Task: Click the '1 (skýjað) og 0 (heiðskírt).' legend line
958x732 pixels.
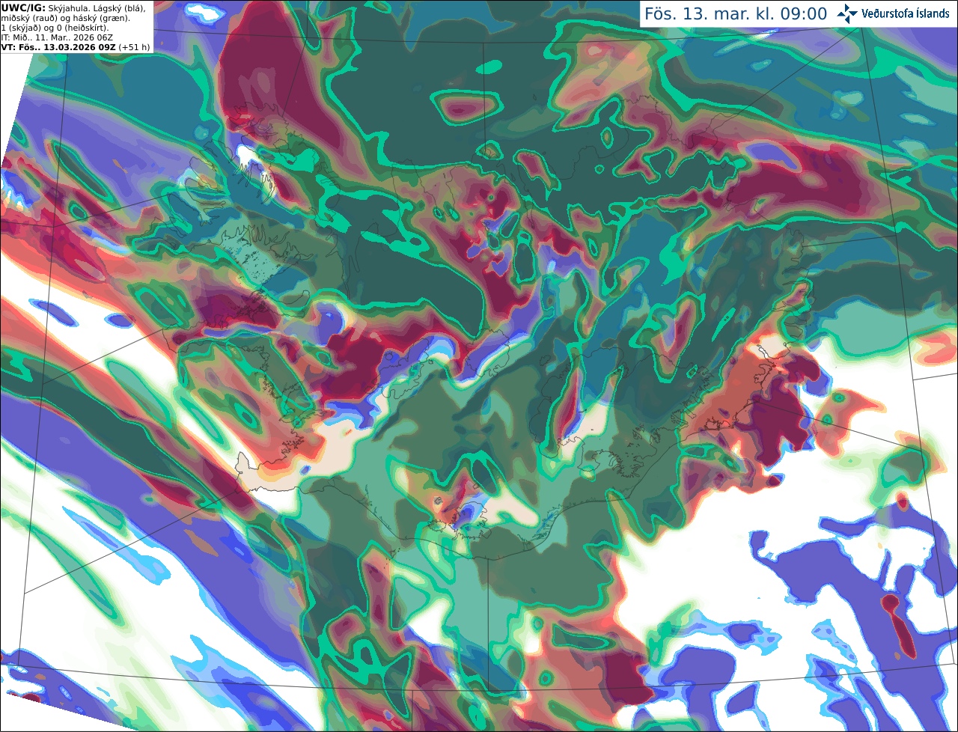Action: coord(55,28)
